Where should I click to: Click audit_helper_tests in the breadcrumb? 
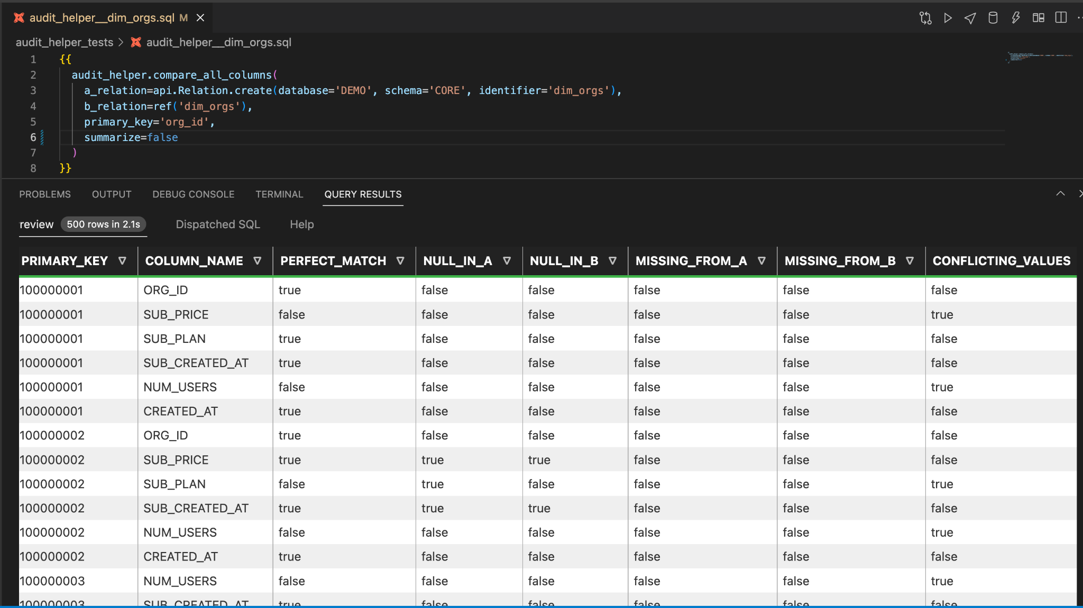coord(65,42)
